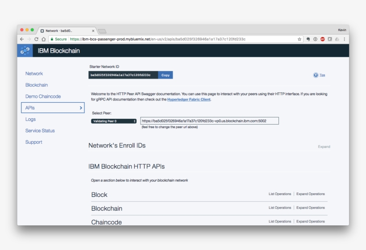Open the Validating Peer 0 dropdown
This screenshot has height=250, width=366.
(x=114, y=121)
